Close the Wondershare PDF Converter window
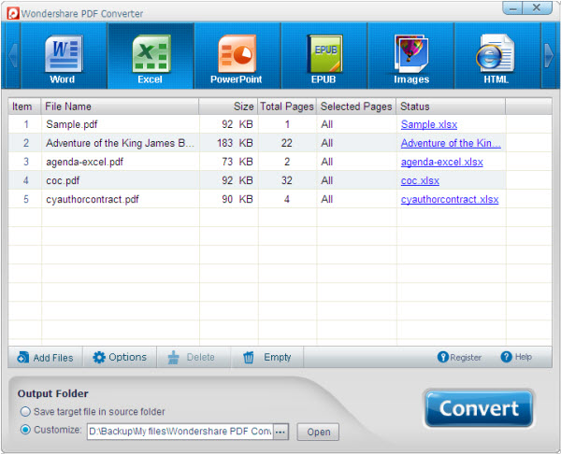561x454 pixels. (537, 7)
